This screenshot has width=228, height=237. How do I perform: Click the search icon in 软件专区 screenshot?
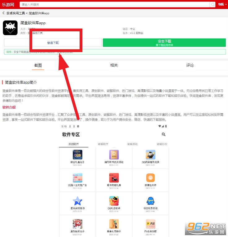164,134
